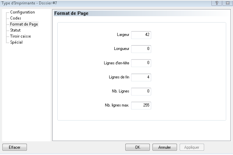Click the Effacer button
Screen dimensions: 233x155
[x=15, y=147]
